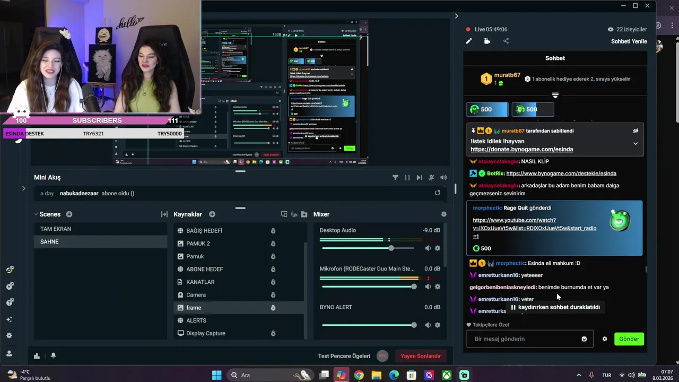This screenshot has height=382, width=679.
Task: Mute the Mikrofon RODECaster source
Action: [x=428, y=286]
